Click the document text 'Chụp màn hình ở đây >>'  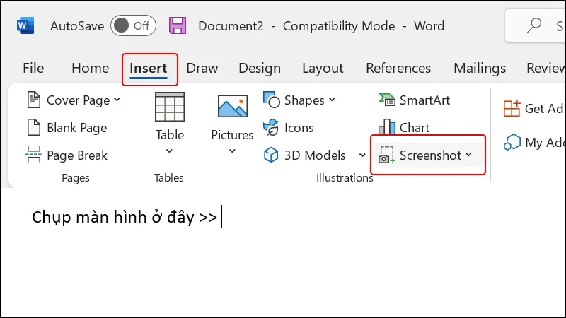point(125,217)
